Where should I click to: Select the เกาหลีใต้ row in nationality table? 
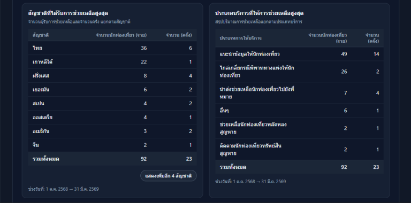(112, 62)
